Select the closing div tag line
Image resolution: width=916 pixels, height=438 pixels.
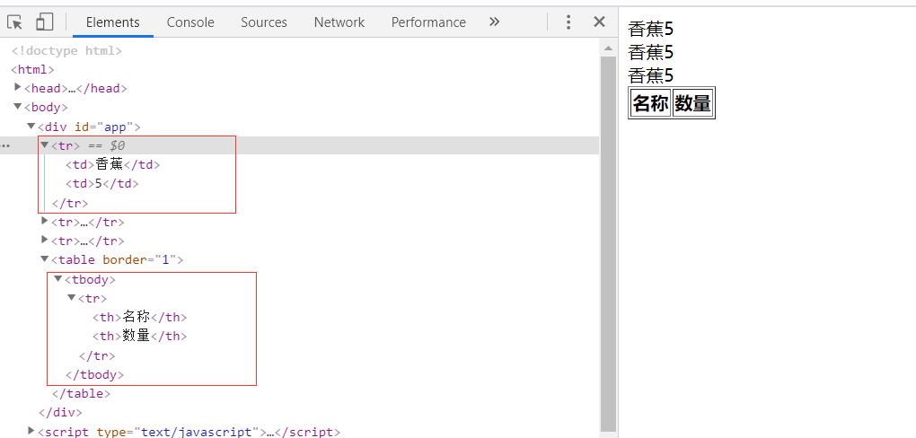click(61, 412)
